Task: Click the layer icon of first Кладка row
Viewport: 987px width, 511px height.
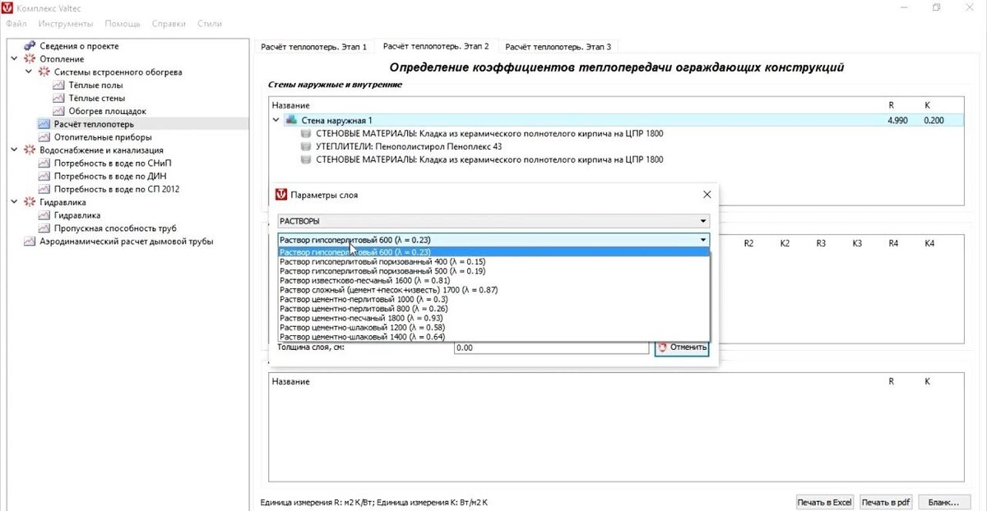Action: coord(306,133)
